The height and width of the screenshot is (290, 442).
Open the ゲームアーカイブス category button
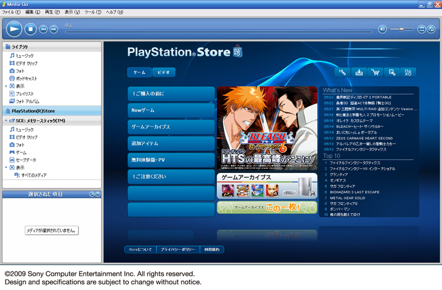[171, 127]
